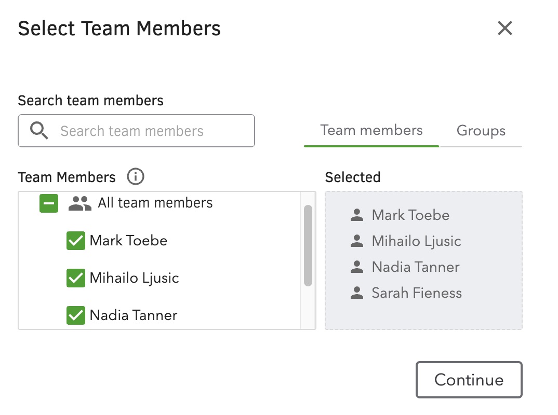This screenshot has height=415, width=558.
Task: Uncheck Mark Toebe in the member list
Action: (75, 240)
